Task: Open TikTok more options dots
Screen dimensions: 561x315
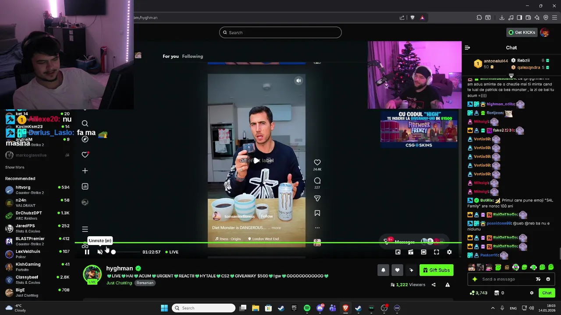Action: pos(317,227)
